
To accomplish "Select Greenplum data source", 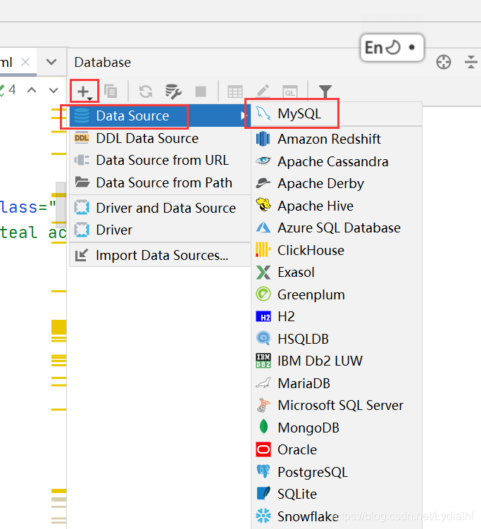I will coord(337,294).
